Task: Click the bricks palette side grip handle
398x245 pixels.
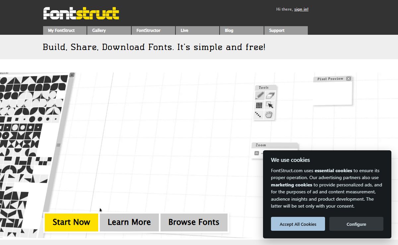Action: pos(58,145)
